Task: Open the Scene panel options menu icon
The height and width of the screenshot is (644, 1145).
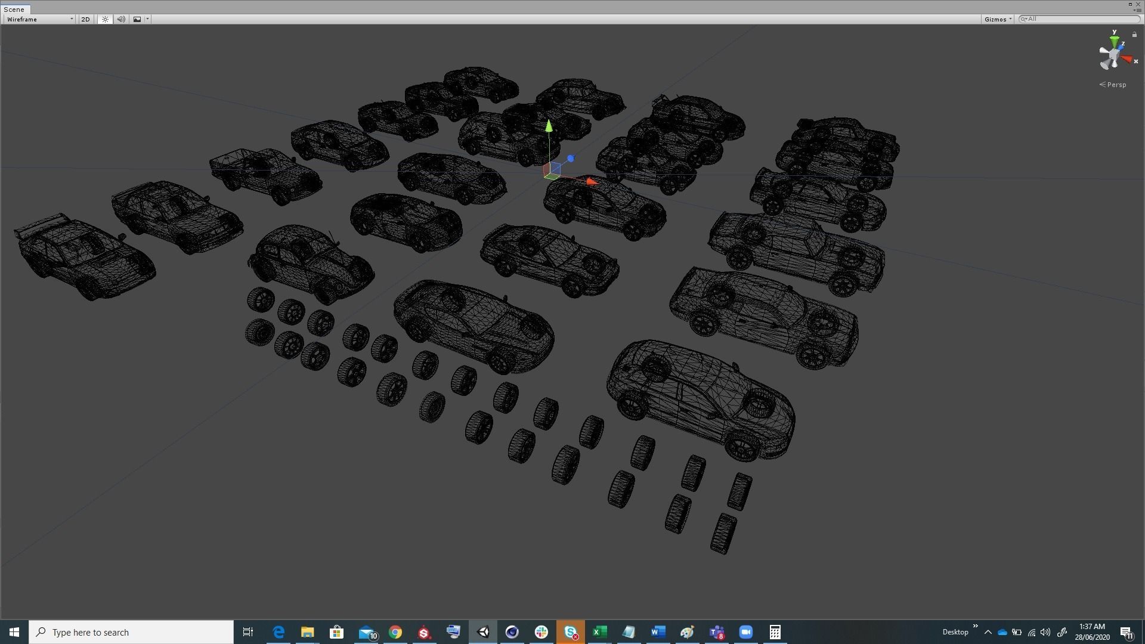Action: coord(1137,10)
